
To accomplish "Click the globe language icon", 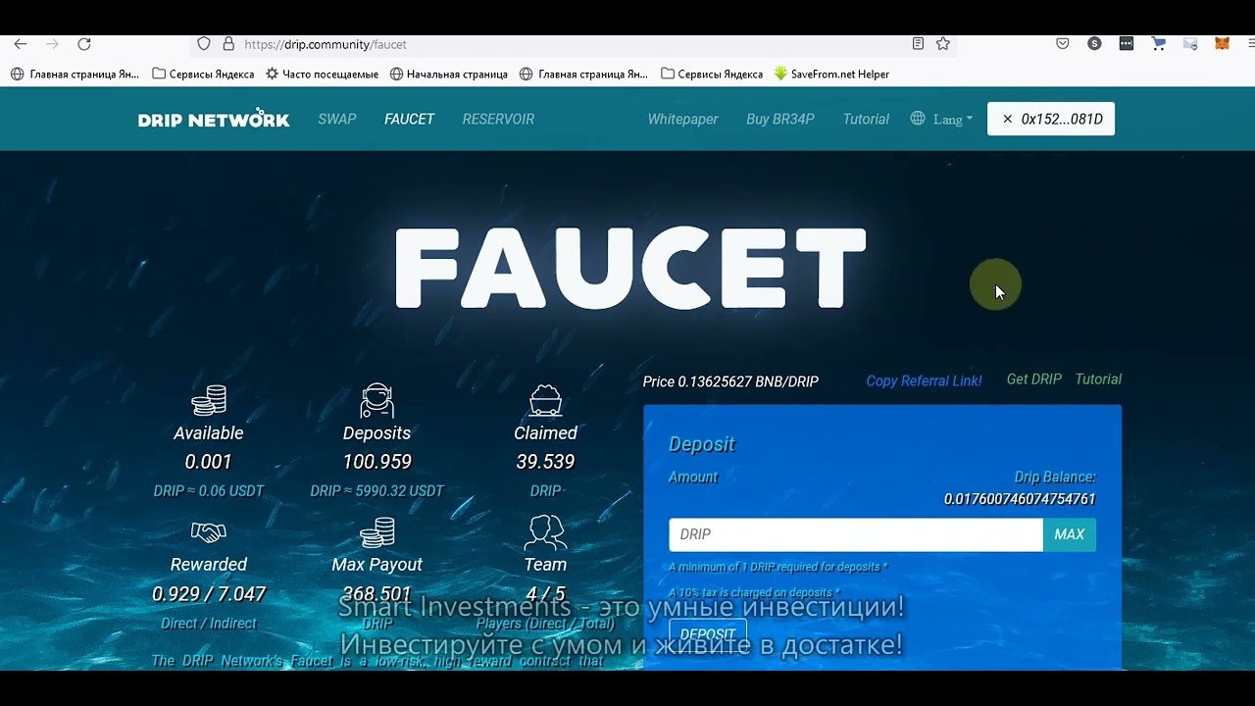I will click(918, 119).
